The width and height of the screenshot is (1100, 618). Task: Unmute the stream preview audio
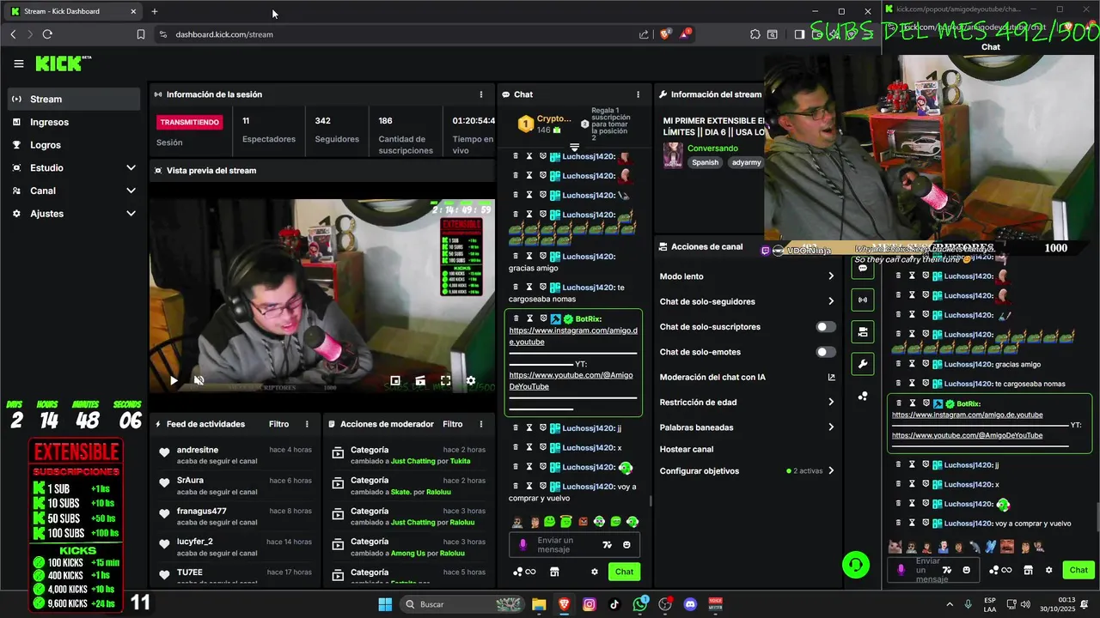tap(199, 380)
